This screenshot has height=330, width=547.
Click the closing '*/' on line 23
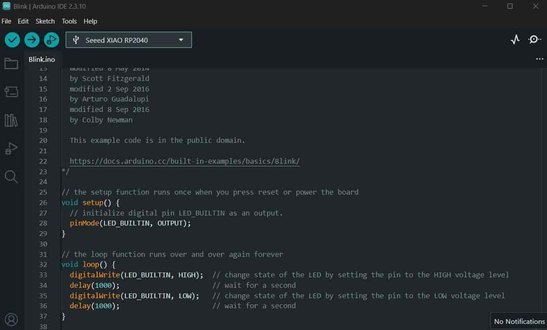[65, 172]
